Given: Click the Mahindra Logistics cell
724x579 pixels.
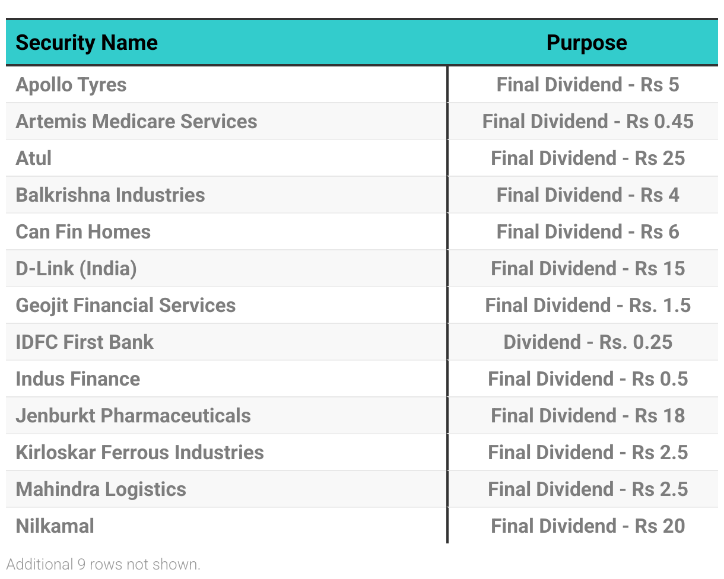Looking at the screenshot, I should click(101, 489).
